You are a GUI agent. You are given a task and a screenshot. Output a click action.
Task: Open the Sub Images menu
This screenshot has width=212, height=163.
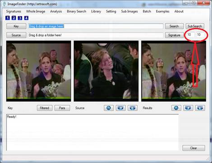[129, 11]
